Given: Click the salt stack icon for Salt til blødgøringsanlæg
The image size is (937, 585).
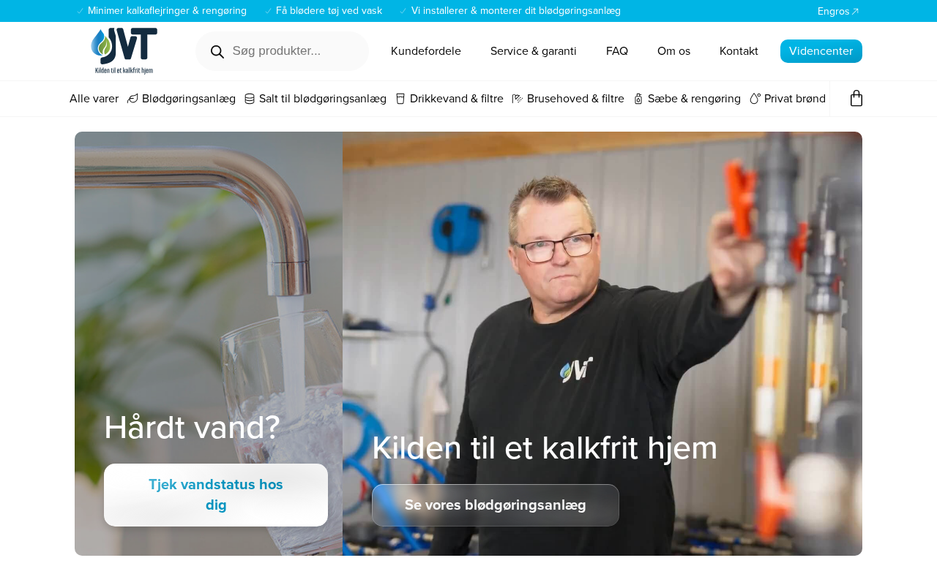Looking at the screenshot, I should 250,99.
